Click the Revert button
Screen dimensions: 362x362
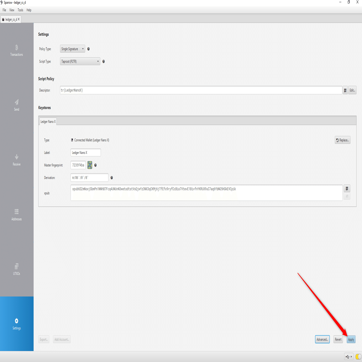[338, 339]
